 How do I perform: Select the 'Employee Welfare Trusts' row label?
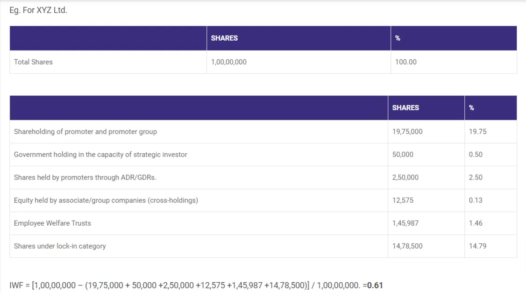click(52, 223)
